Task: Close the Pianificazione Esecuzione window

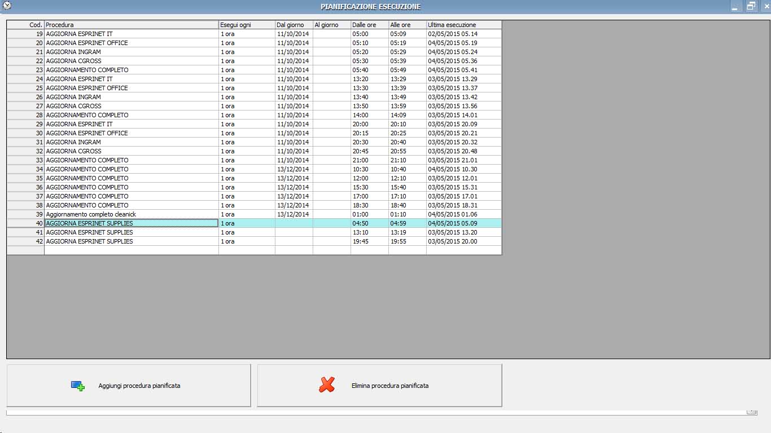Action: 766,6
